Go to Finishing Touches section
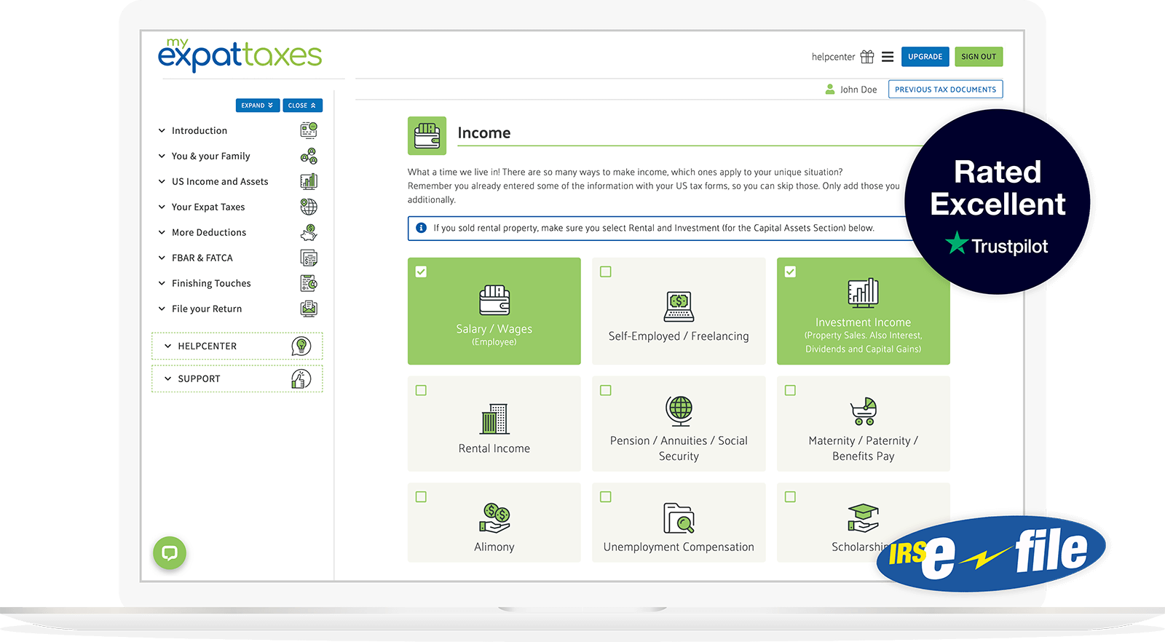 [x=211, y=284]
